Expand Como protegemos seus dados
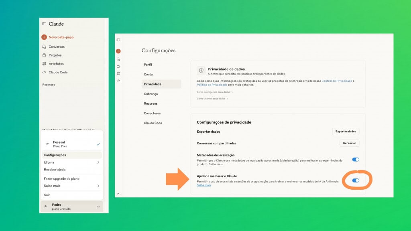This screenshot has height=231, width=411. click(x=215, y=92)
